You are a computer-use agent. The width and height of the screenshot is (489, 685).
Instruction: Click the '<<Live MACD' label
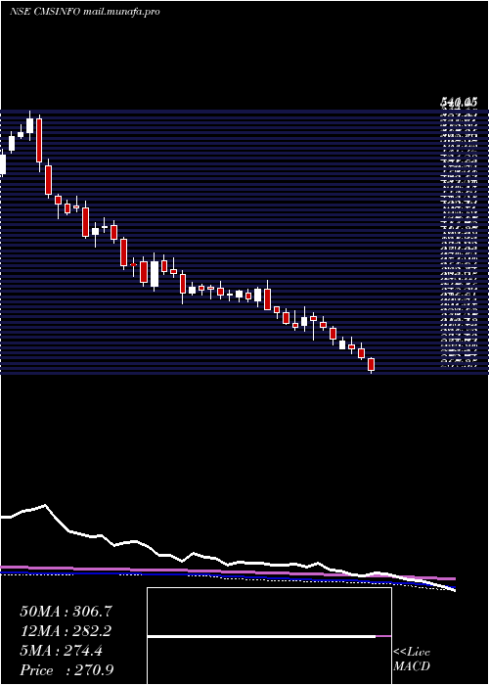[x=412, y=660]
